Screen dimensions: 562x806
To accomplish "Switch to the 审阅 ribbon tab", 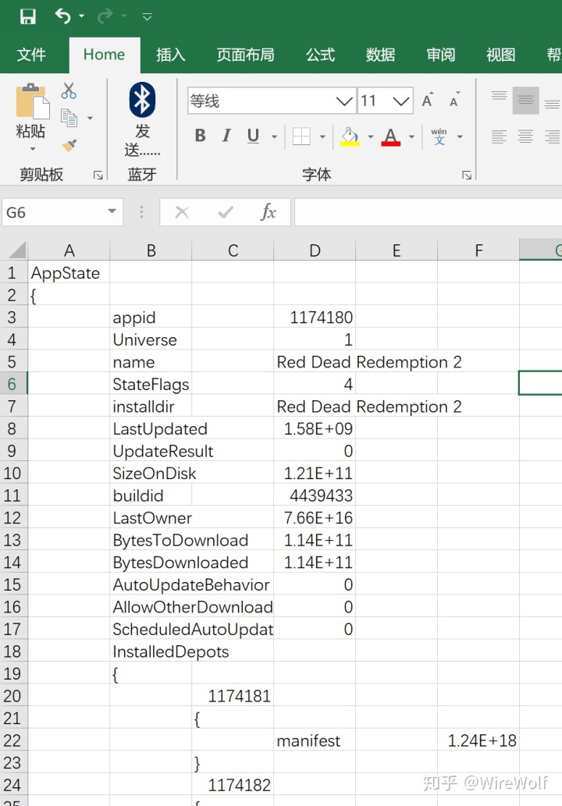I will (x=441, y=55).
